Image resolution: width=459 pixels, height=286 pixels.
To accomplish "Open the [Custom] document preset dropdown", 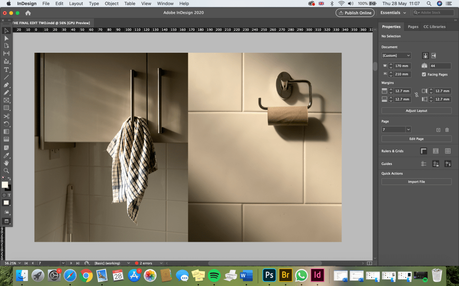I will tap(396, 55).
